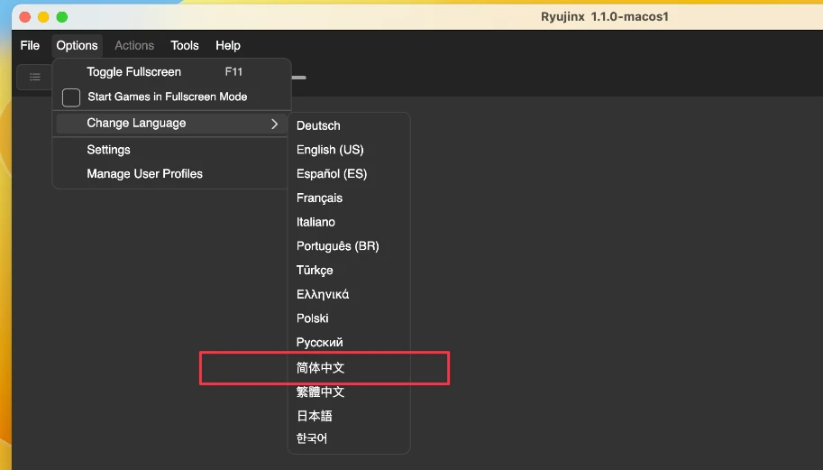Choose 한국어 Korean language
The image size is (823, 470).
(x=349, y=438)
